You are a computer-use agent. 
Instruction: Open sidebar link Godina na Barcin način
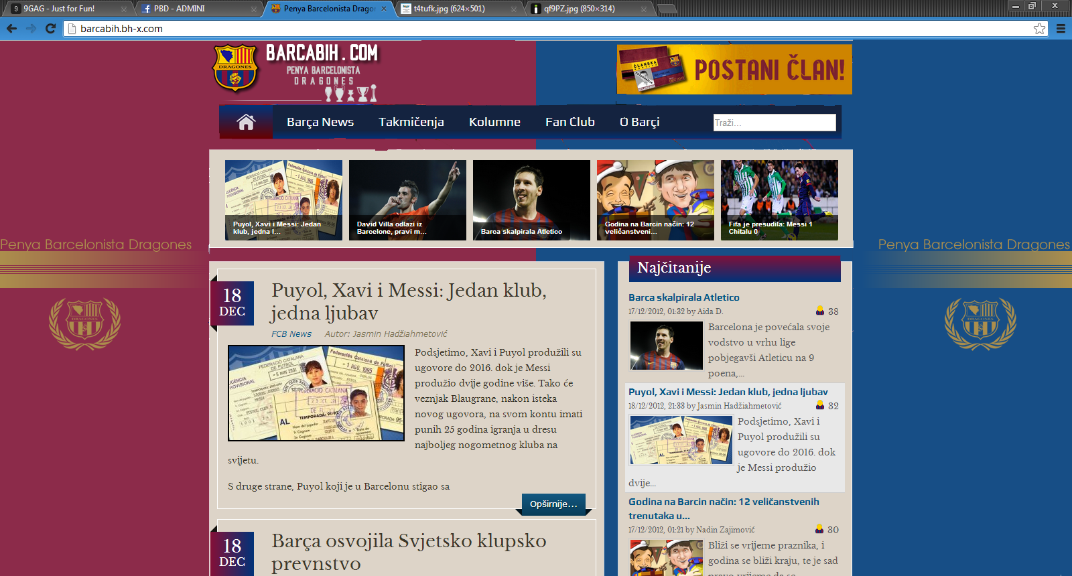[x=724, y=508]
